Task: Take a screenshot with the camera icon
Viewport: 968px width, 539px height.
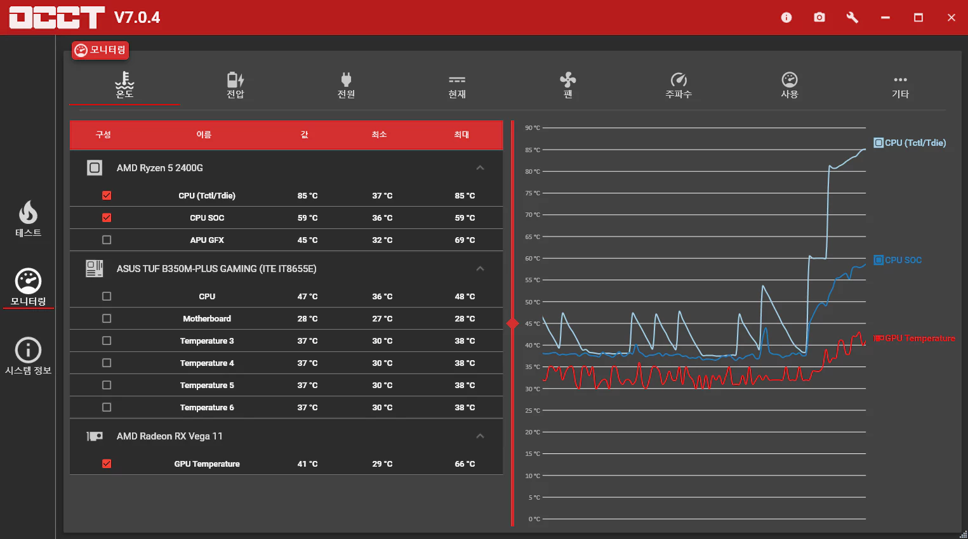Action: coord(819,17)
